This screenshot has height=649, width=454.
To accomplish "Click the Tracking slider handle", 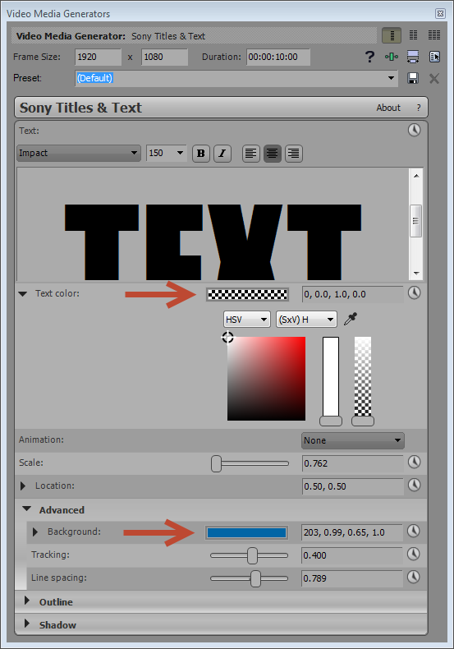I will coord(252,555).
